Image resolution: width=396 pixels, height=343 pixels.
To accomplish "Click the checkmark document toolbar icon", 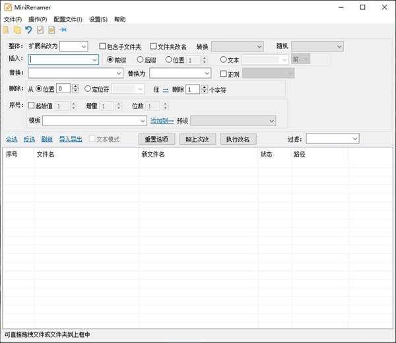I will 40,30.
